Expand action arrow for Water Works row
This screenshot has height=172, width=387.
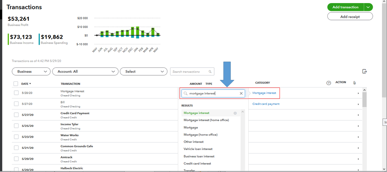click(358, 137)
